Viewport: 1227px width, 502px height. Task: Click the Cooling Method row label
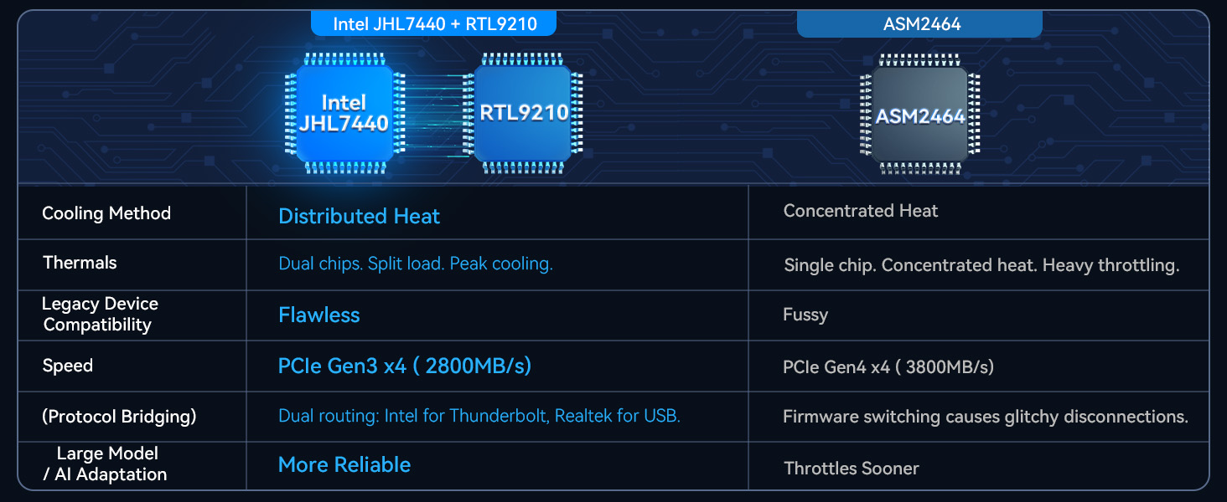point(106,213)
